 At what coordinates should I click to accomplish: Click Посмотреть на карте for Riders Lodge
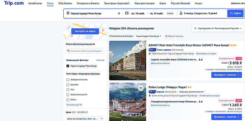[x=209, y=96]
